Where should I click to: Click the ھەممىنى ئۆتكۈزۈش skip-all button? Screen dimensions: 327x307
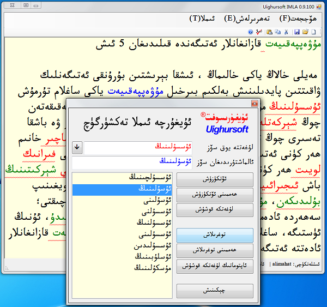point(215,195)
